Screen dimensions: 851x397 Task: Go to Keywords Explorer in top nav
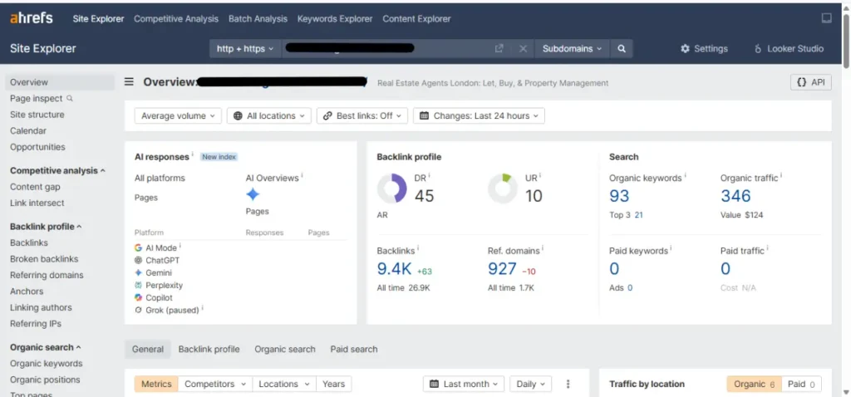[335, 18]
